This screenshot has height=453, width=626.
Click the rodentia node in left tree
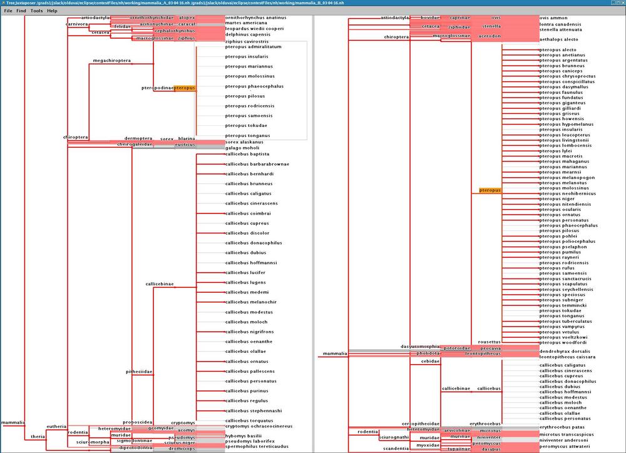[x=78, y=432]
